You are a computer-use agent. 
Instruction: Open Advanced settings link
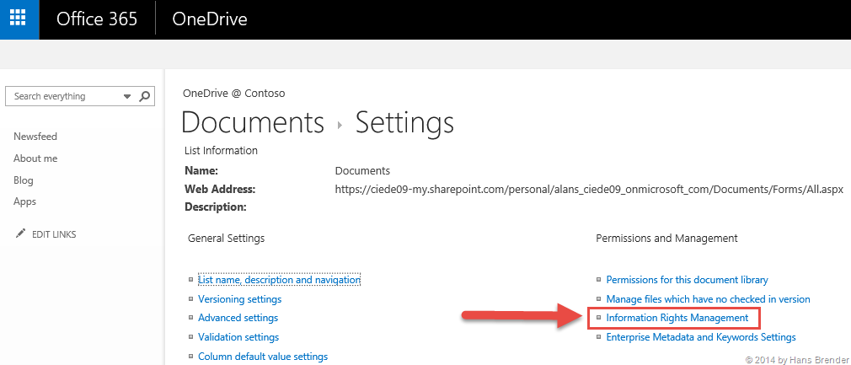pos(238,318)
